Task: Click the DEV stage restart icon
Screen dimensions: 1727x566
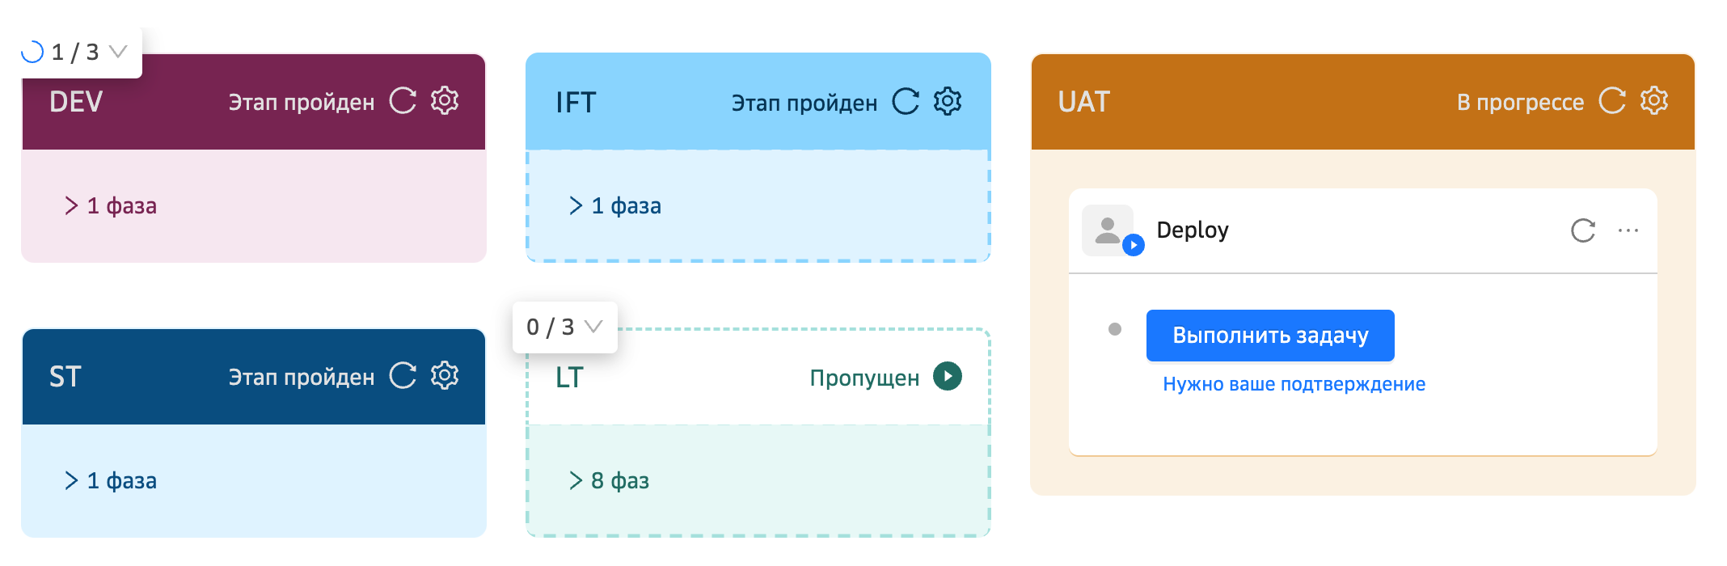Action: tap(403, 101)
